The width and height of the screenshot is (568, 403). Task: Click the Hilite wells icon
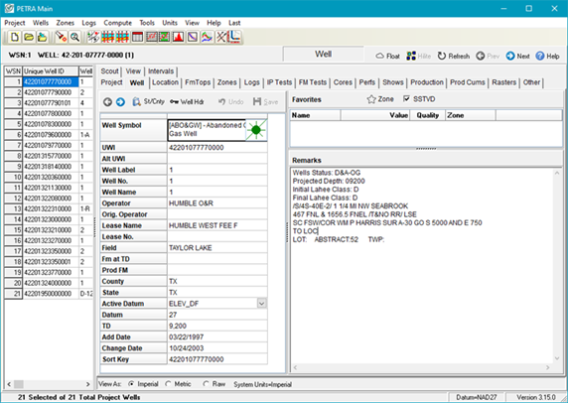(418, 57)
